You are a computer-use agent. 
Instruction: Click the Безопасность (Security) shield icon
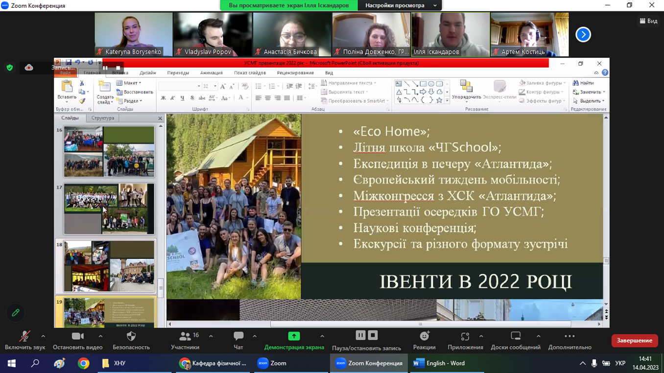click(x=131, y=337)
